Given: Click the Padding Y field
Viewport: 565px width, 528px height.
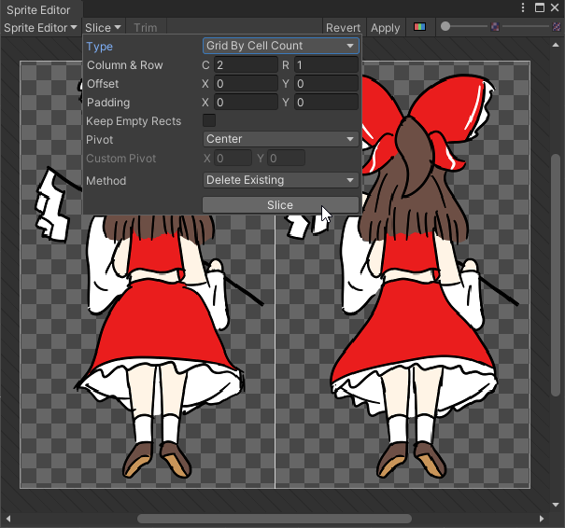Looking at the screenshot, I should (x=327, y=103).
